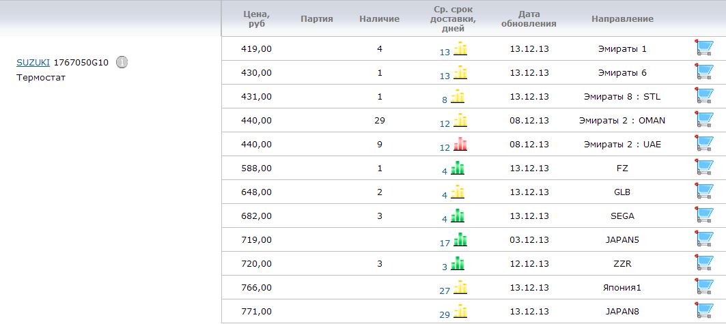Click the Наличие column header
Viewport: 726px width, 324px height.
click(379, 19)
